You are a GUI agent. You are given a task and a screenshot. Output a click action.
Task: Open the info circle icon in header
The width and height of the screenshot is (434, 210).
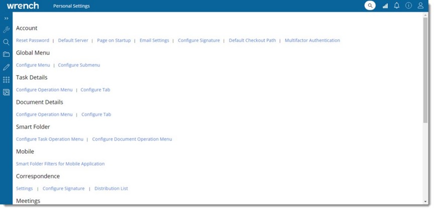pos(409,6)
